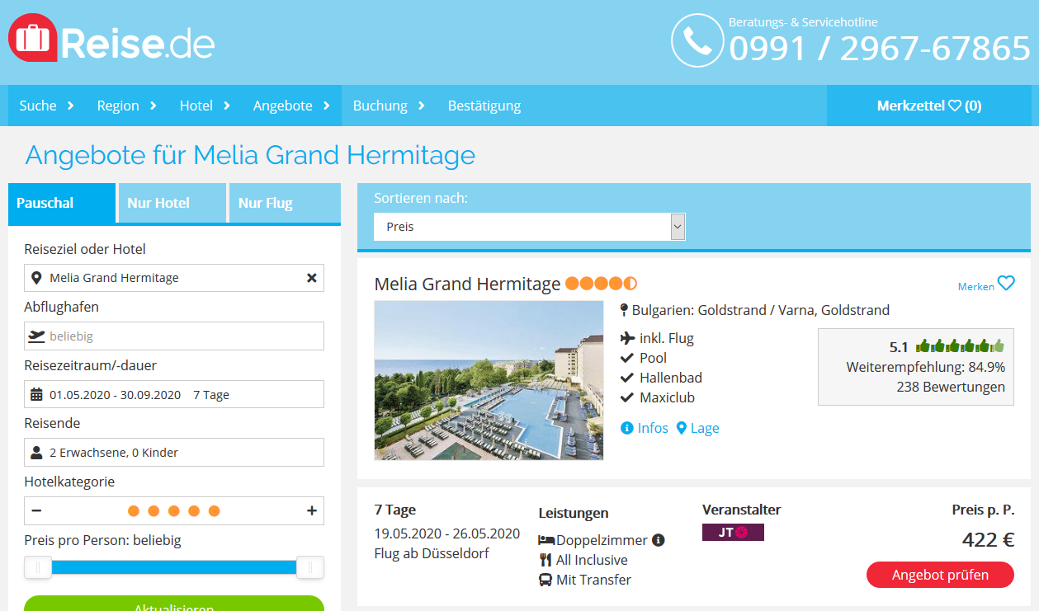
Task: Click the 238 Bewertungen text
Action: coord(951,387)
